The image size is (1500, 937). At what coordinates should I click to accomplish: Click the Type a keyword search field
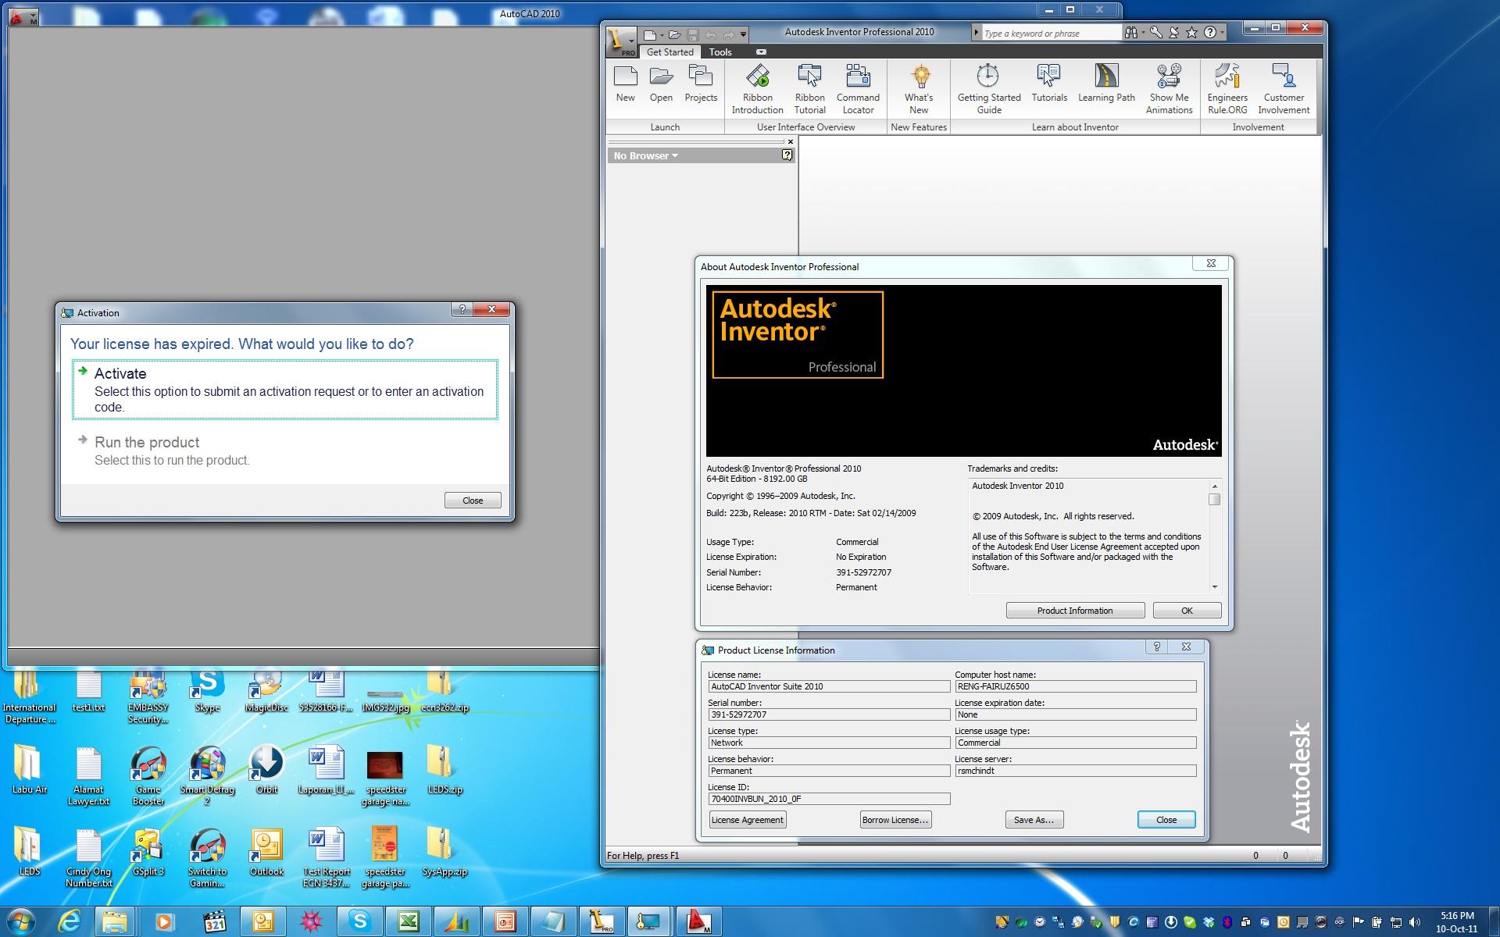(1052, 33)
